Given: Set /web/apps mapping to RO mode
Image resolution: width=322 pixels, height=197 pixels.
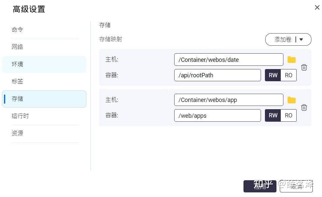Looking at the screenshot, I should tap(288, 115).
